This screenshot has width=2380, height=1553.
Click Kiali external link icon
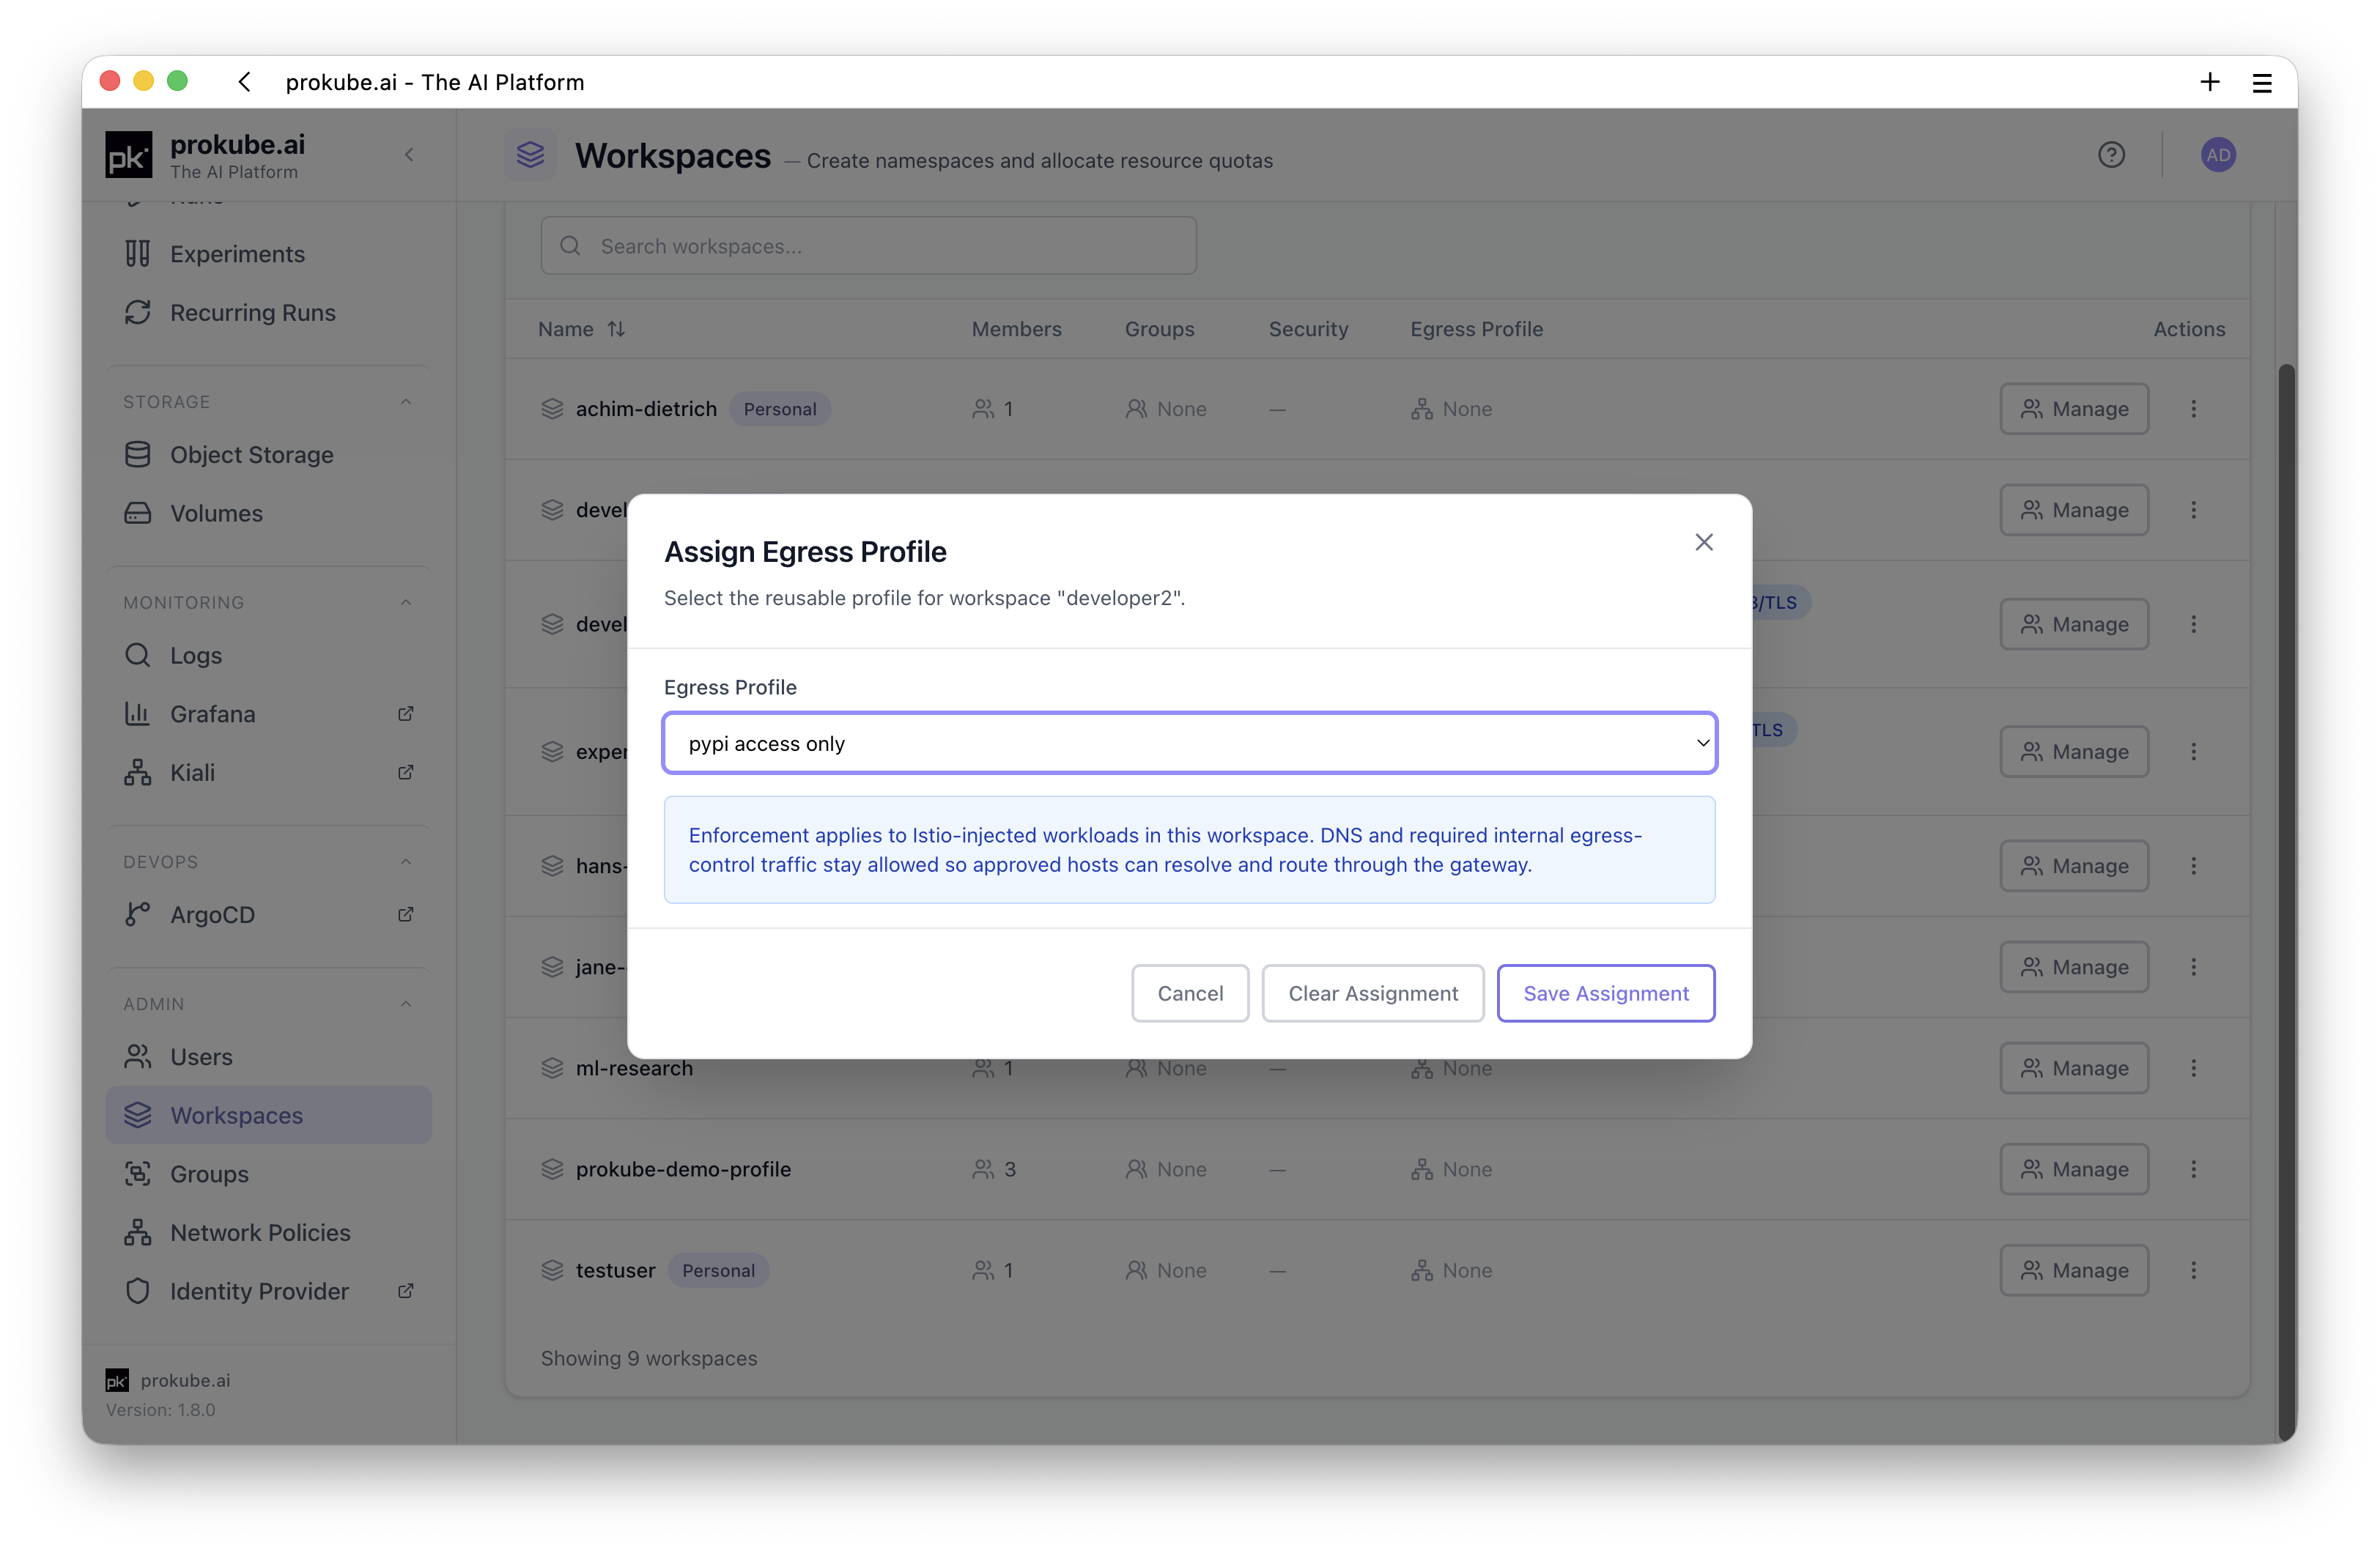click(405, 773)
